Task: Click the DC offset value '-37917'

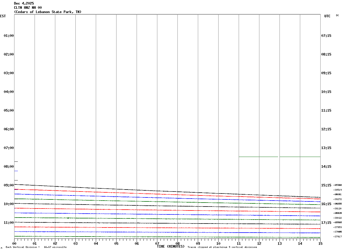Action: tap(338, 237)
